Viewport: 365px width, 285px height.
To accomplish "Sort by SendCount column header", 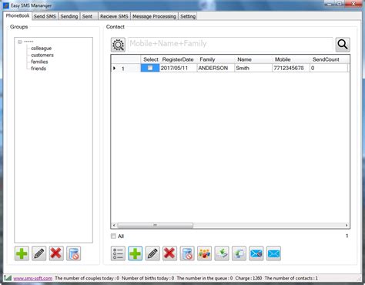I will (329, 59).
